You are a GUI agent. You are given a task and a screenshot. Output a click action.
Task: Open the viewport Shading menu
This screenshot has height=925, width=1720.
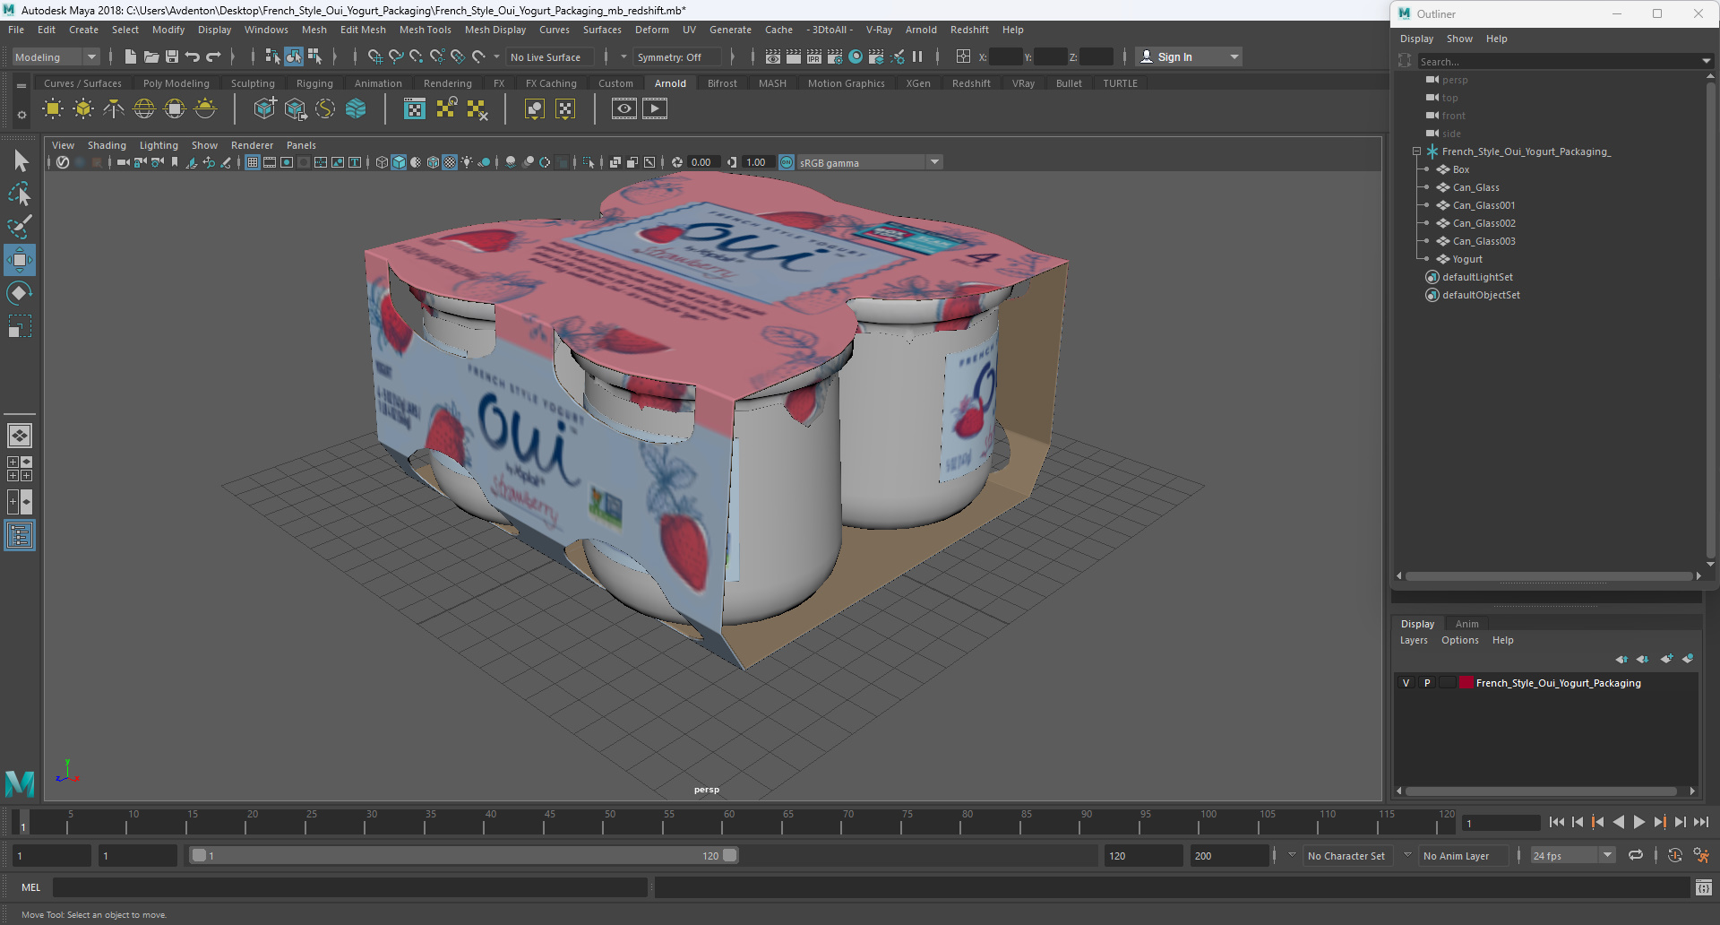(107, 145)
